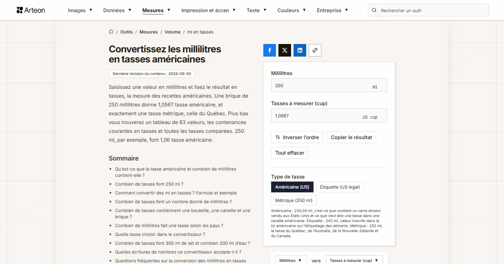Focus the Millilitres input field
This screenshot has width=504, height=264.
[x=329, y=85]
